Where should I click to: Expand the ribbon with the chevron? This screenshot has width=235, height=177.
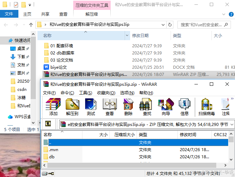point(224,14)
